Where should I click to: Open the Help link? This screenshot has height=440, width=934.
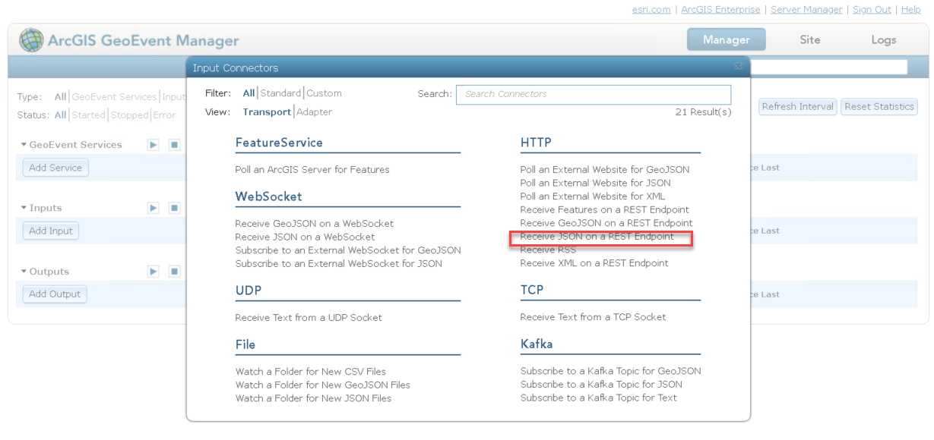[910, 9]
